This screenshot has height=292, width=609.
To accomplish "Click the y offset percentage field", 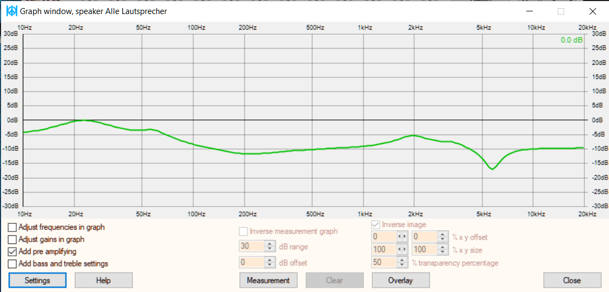I will tap(425, 236).
